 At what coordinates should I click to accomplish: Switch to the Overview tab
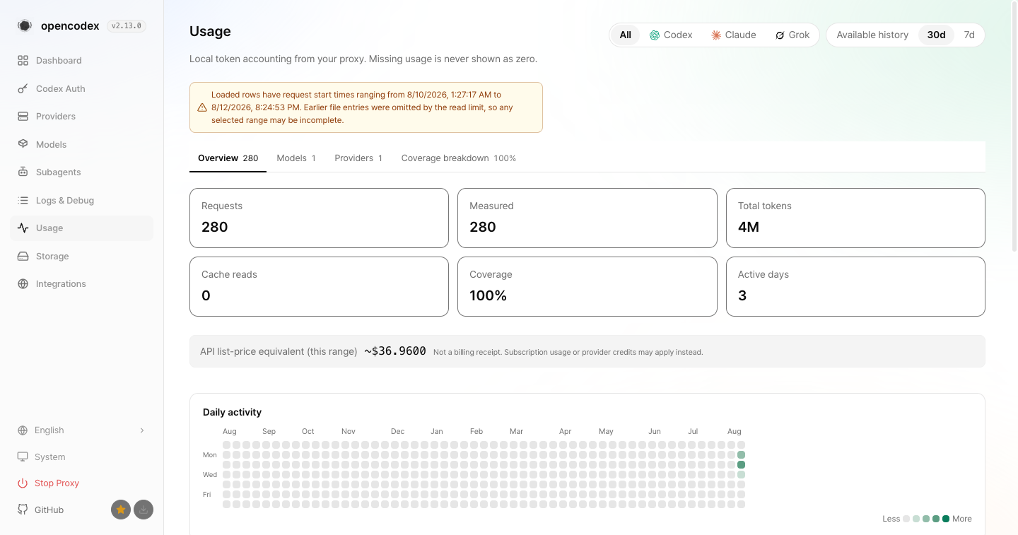228,158
